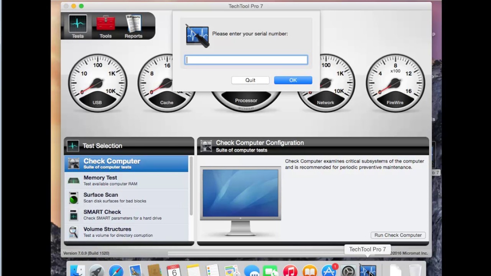
Task: Click the Check Computer description text
Action: coord(354,164)
